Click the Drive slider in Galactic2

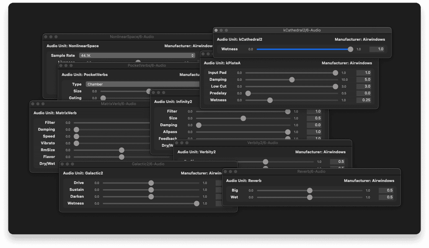(151, 183)
